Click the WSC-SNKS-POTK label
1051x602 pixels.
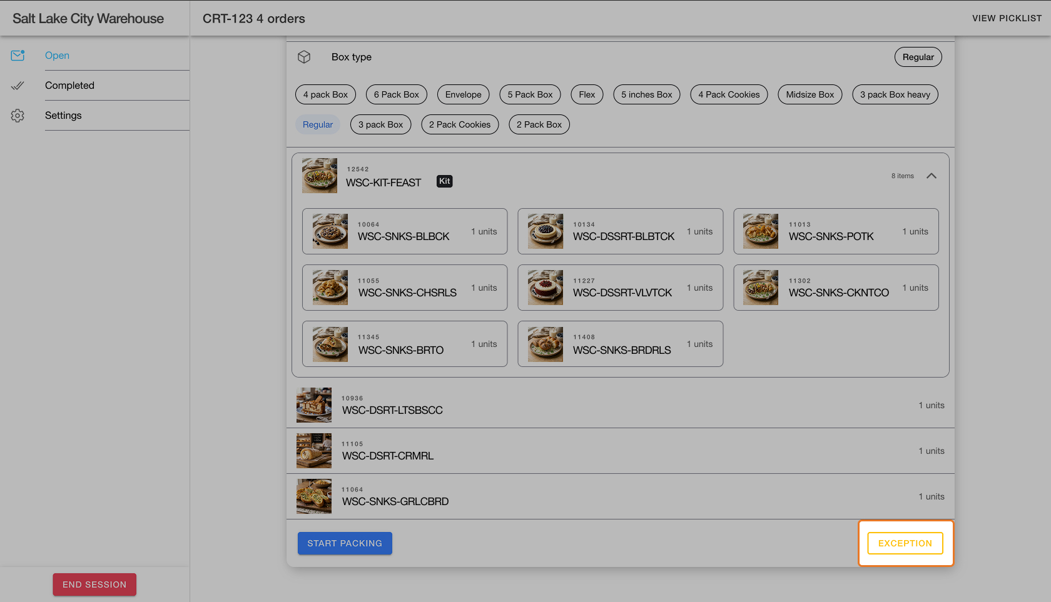pos(831,236)
